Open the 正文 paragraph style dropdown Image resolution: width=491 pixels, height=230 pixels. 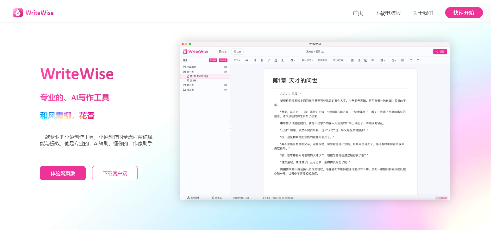(237, 60)
